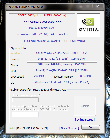
Task: Click the Intel Core i5-4460 CPU field
Action: pos(62,71)
